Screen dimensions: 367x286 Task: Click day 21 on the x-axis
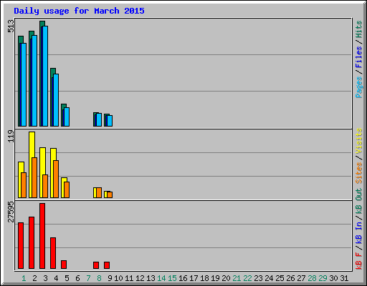[x=237, y=278]
